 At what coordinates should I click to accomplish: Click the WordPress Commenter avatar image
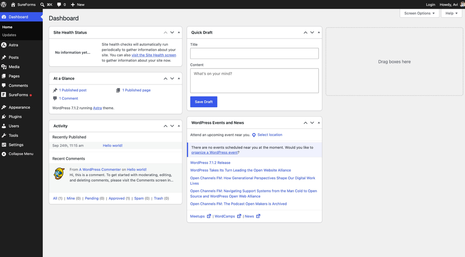[59, 174]
